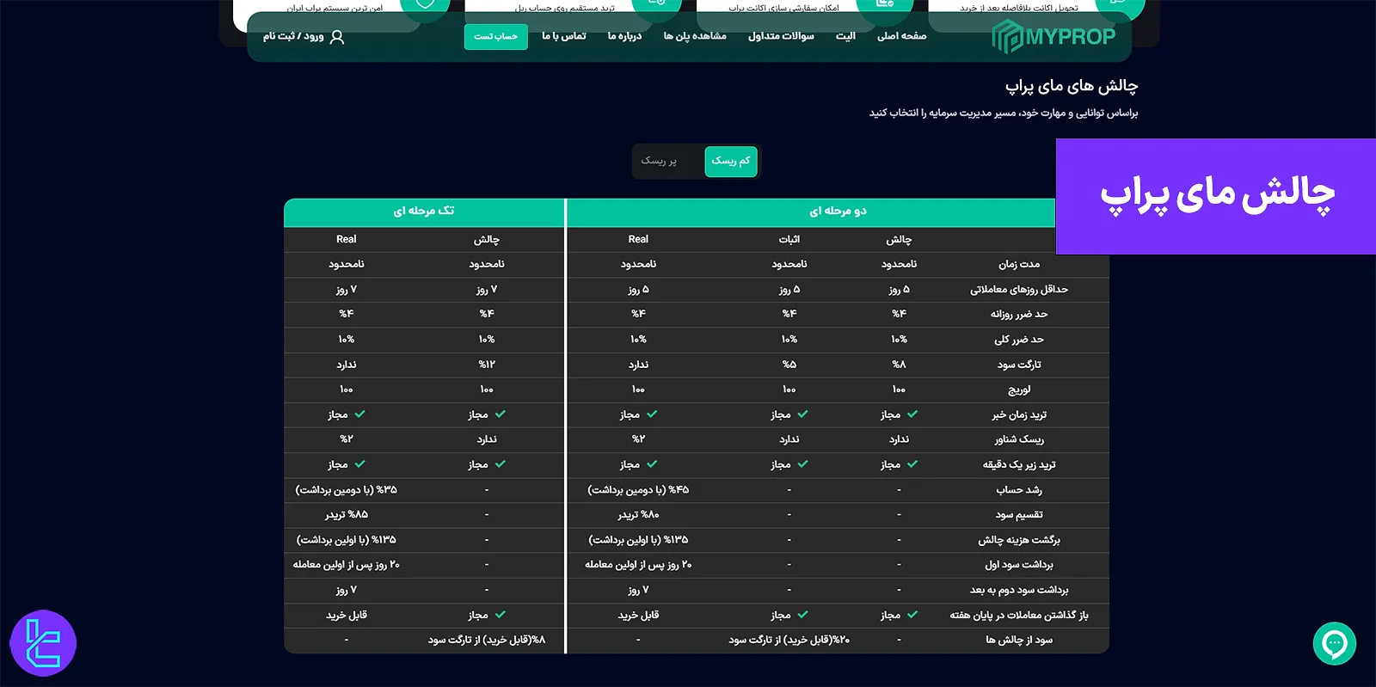Click the user profile icon beside ورود / ثبت نام
The width and height of the screenshot is (1376, 687).
tap(337, 37)
